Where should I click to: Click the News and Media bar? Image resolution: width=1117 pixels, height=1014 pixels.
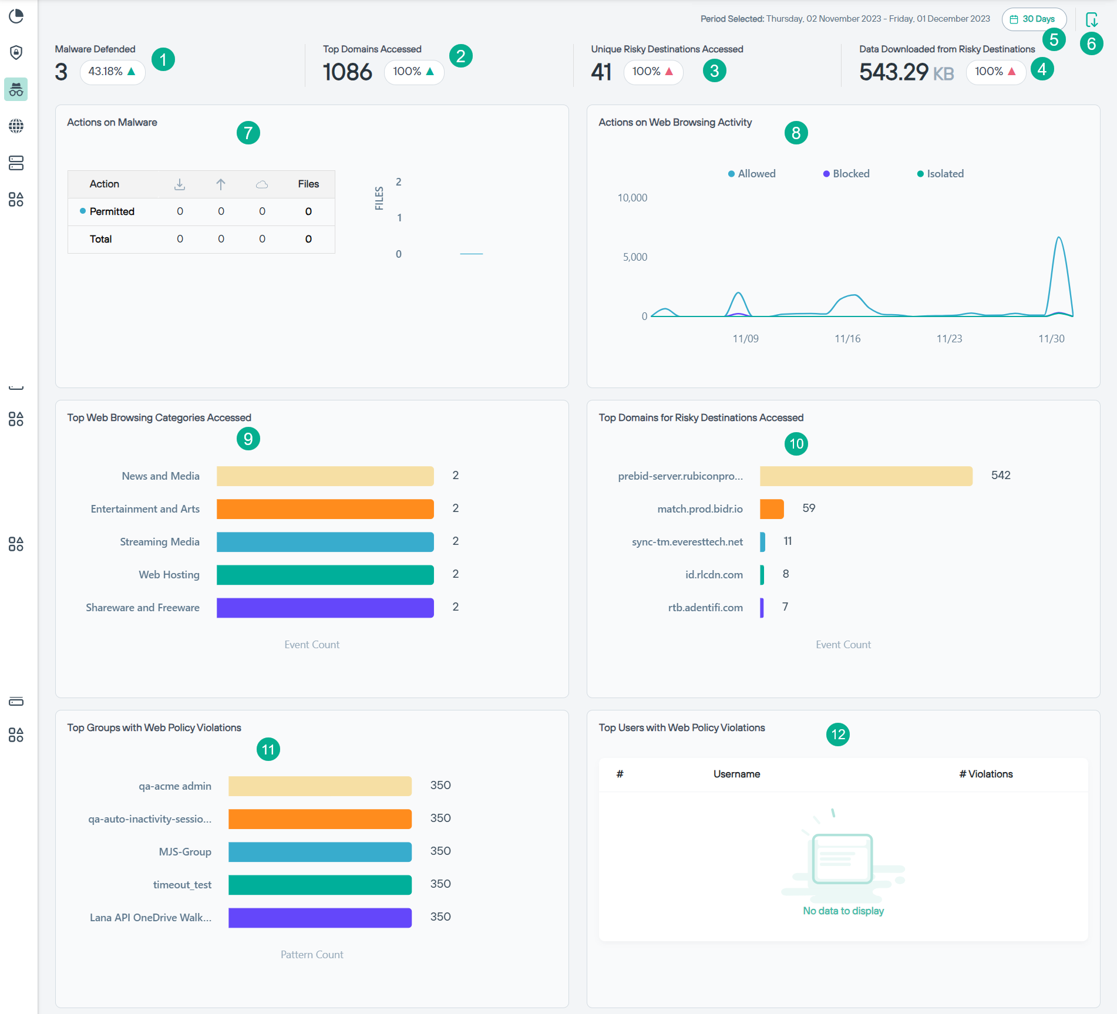pyautogui.click(x=325, y=476)
